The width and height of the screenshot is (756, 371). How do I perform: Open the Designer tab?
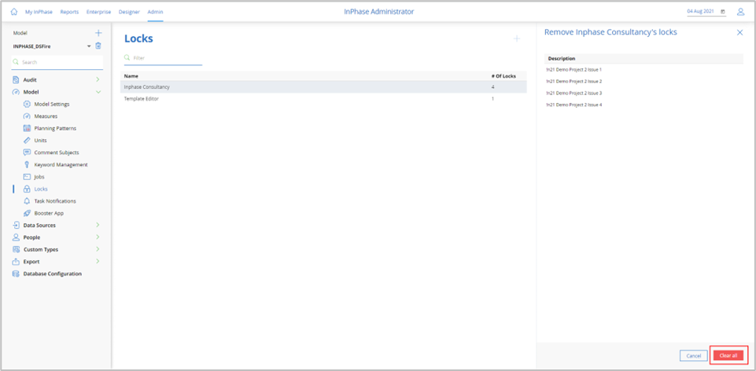tap(129, 12)
